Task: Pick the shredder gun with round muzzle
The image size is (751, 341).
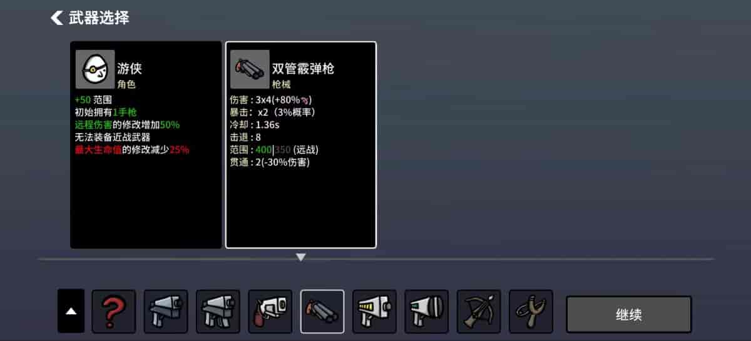Action: [x=427, y=311]
